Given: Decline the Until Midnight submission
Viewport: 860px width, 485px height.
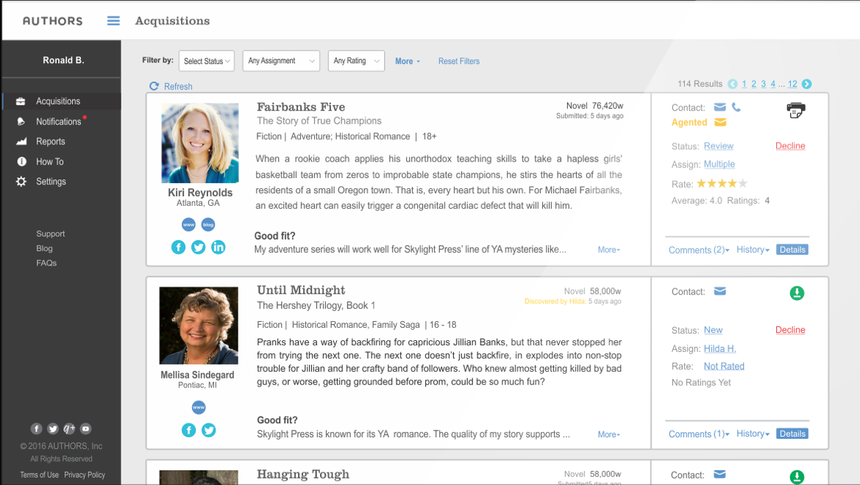Looking at the screenshot, I should coord(789,329).
